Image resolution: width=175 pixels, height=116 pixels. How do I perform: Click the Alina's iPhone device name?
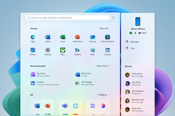tap(138, 29)
